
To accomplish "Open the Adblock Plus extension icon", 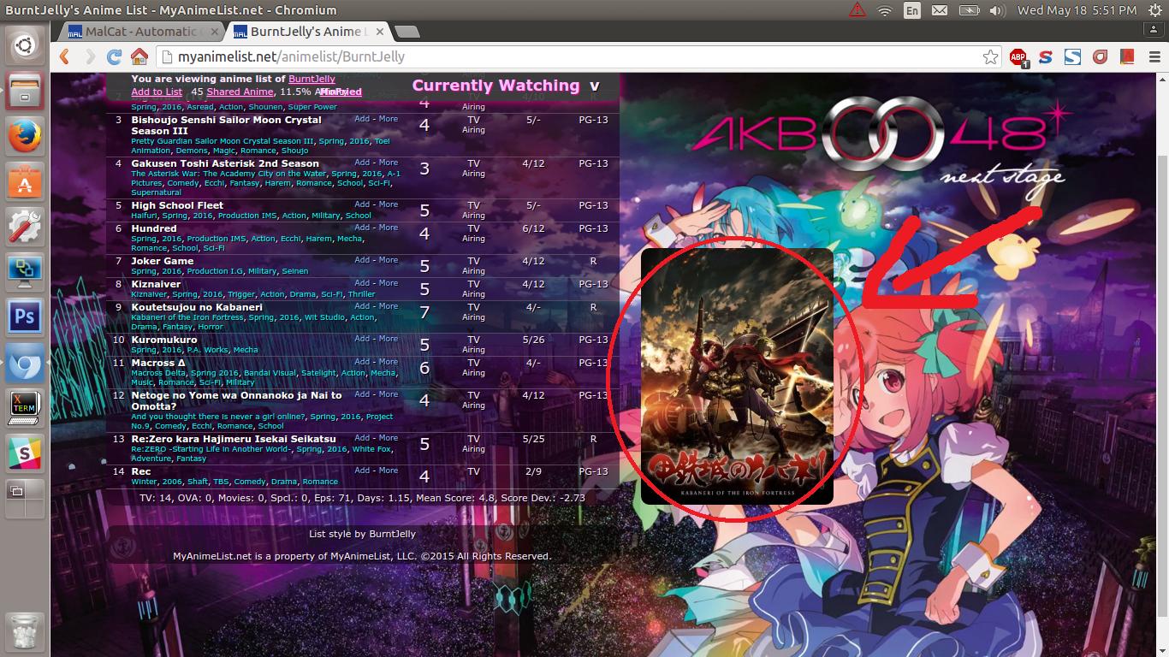I will [1018, 57].
